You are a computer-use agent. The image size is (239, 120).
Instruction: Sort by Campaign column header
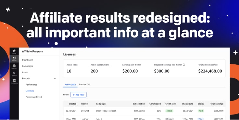click(101, 104)
